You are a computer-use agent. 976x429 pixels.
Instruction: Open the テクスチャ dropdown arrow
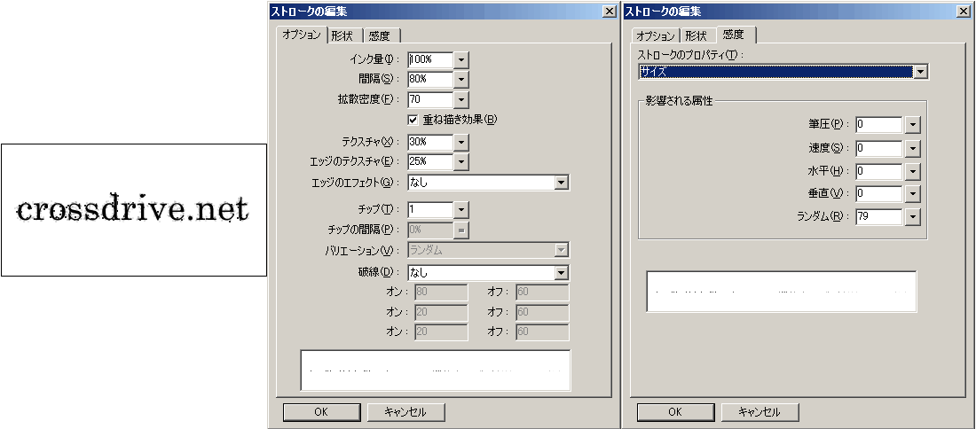[x=461, y=142]
